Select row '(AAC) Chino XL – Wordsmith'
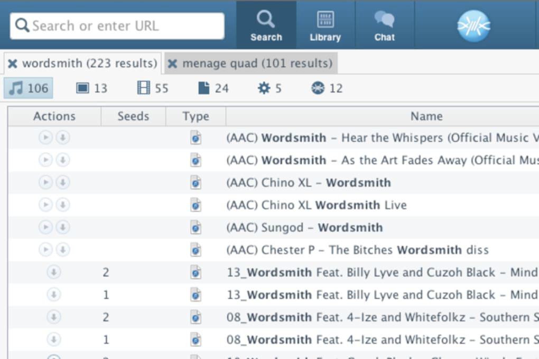539x359 pixels. (274, 182)
